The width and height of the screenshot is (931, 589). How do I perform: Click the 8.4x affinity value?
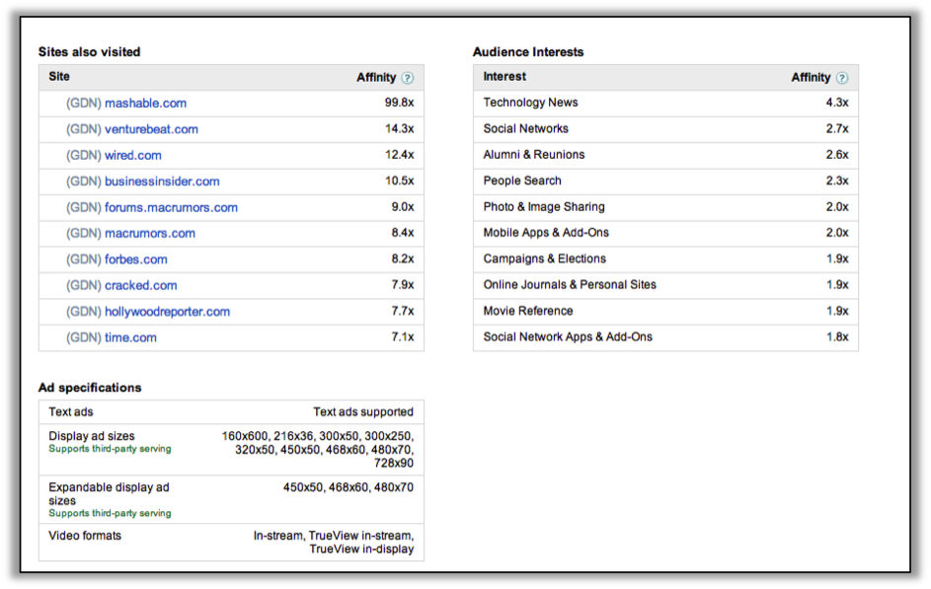click(x=403, y=233)
